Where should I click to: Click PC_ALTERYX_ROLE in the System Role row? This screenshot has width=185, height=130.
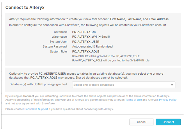coord(86,51)
